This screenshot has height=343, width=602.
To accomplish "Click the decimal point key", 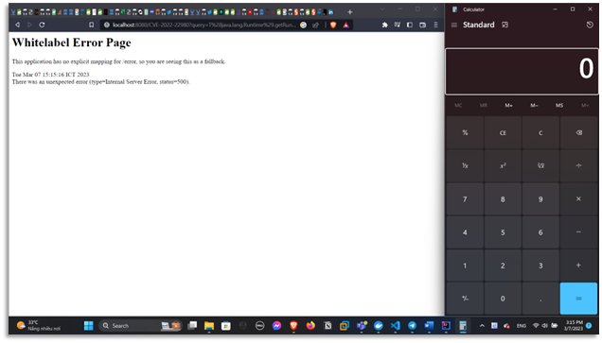I will click(x=540, y=299).
